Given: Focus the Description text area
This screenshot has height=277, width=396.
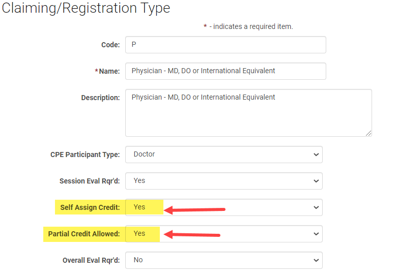Looking at the screenshot, I should coord(248,113).
